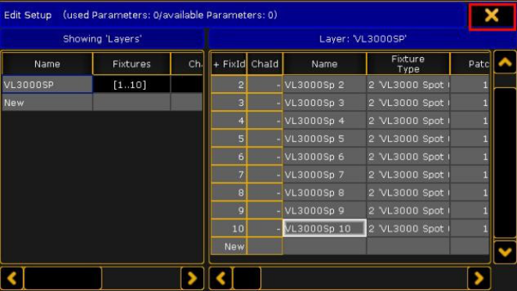Select name cell VL3000Sp 5
This screenshot has height=291, width=517.
pos(325,138)
